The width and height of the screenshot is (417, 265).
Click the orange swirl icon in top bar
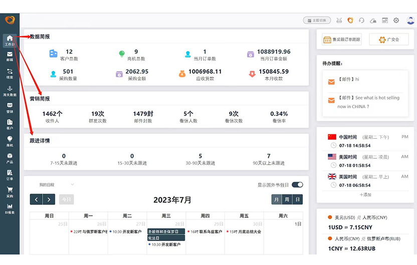coord(350,21)
